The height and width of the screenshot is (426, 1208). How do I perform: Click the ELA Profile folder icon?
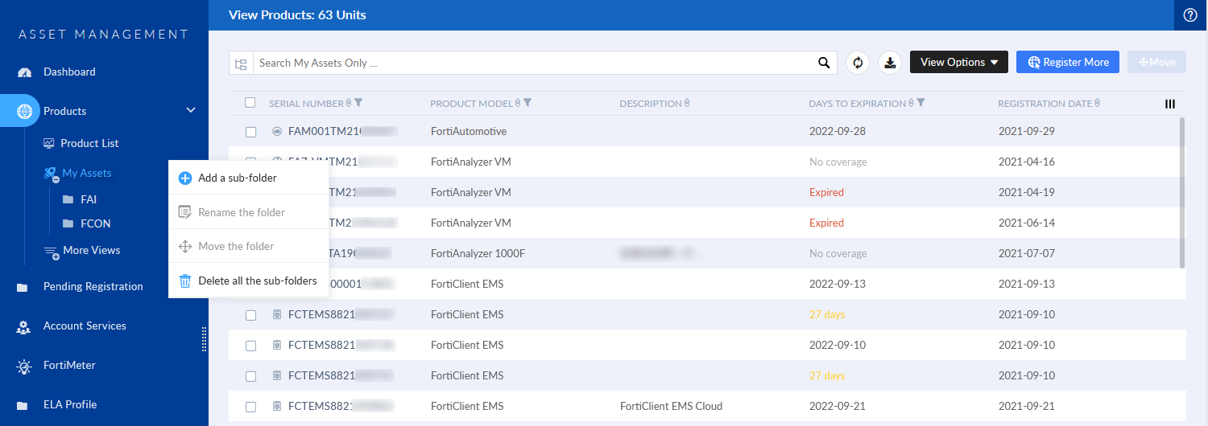point(23,405)
